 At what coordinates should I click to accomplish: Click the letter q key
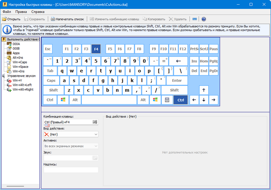coord(62,71)
